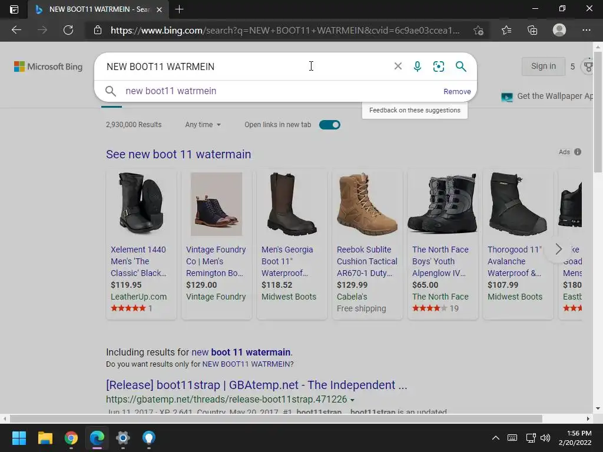Expand the gbatemp.net URL dropdown arrow
The height and width of the screenshot is (452, 603).
352,400
